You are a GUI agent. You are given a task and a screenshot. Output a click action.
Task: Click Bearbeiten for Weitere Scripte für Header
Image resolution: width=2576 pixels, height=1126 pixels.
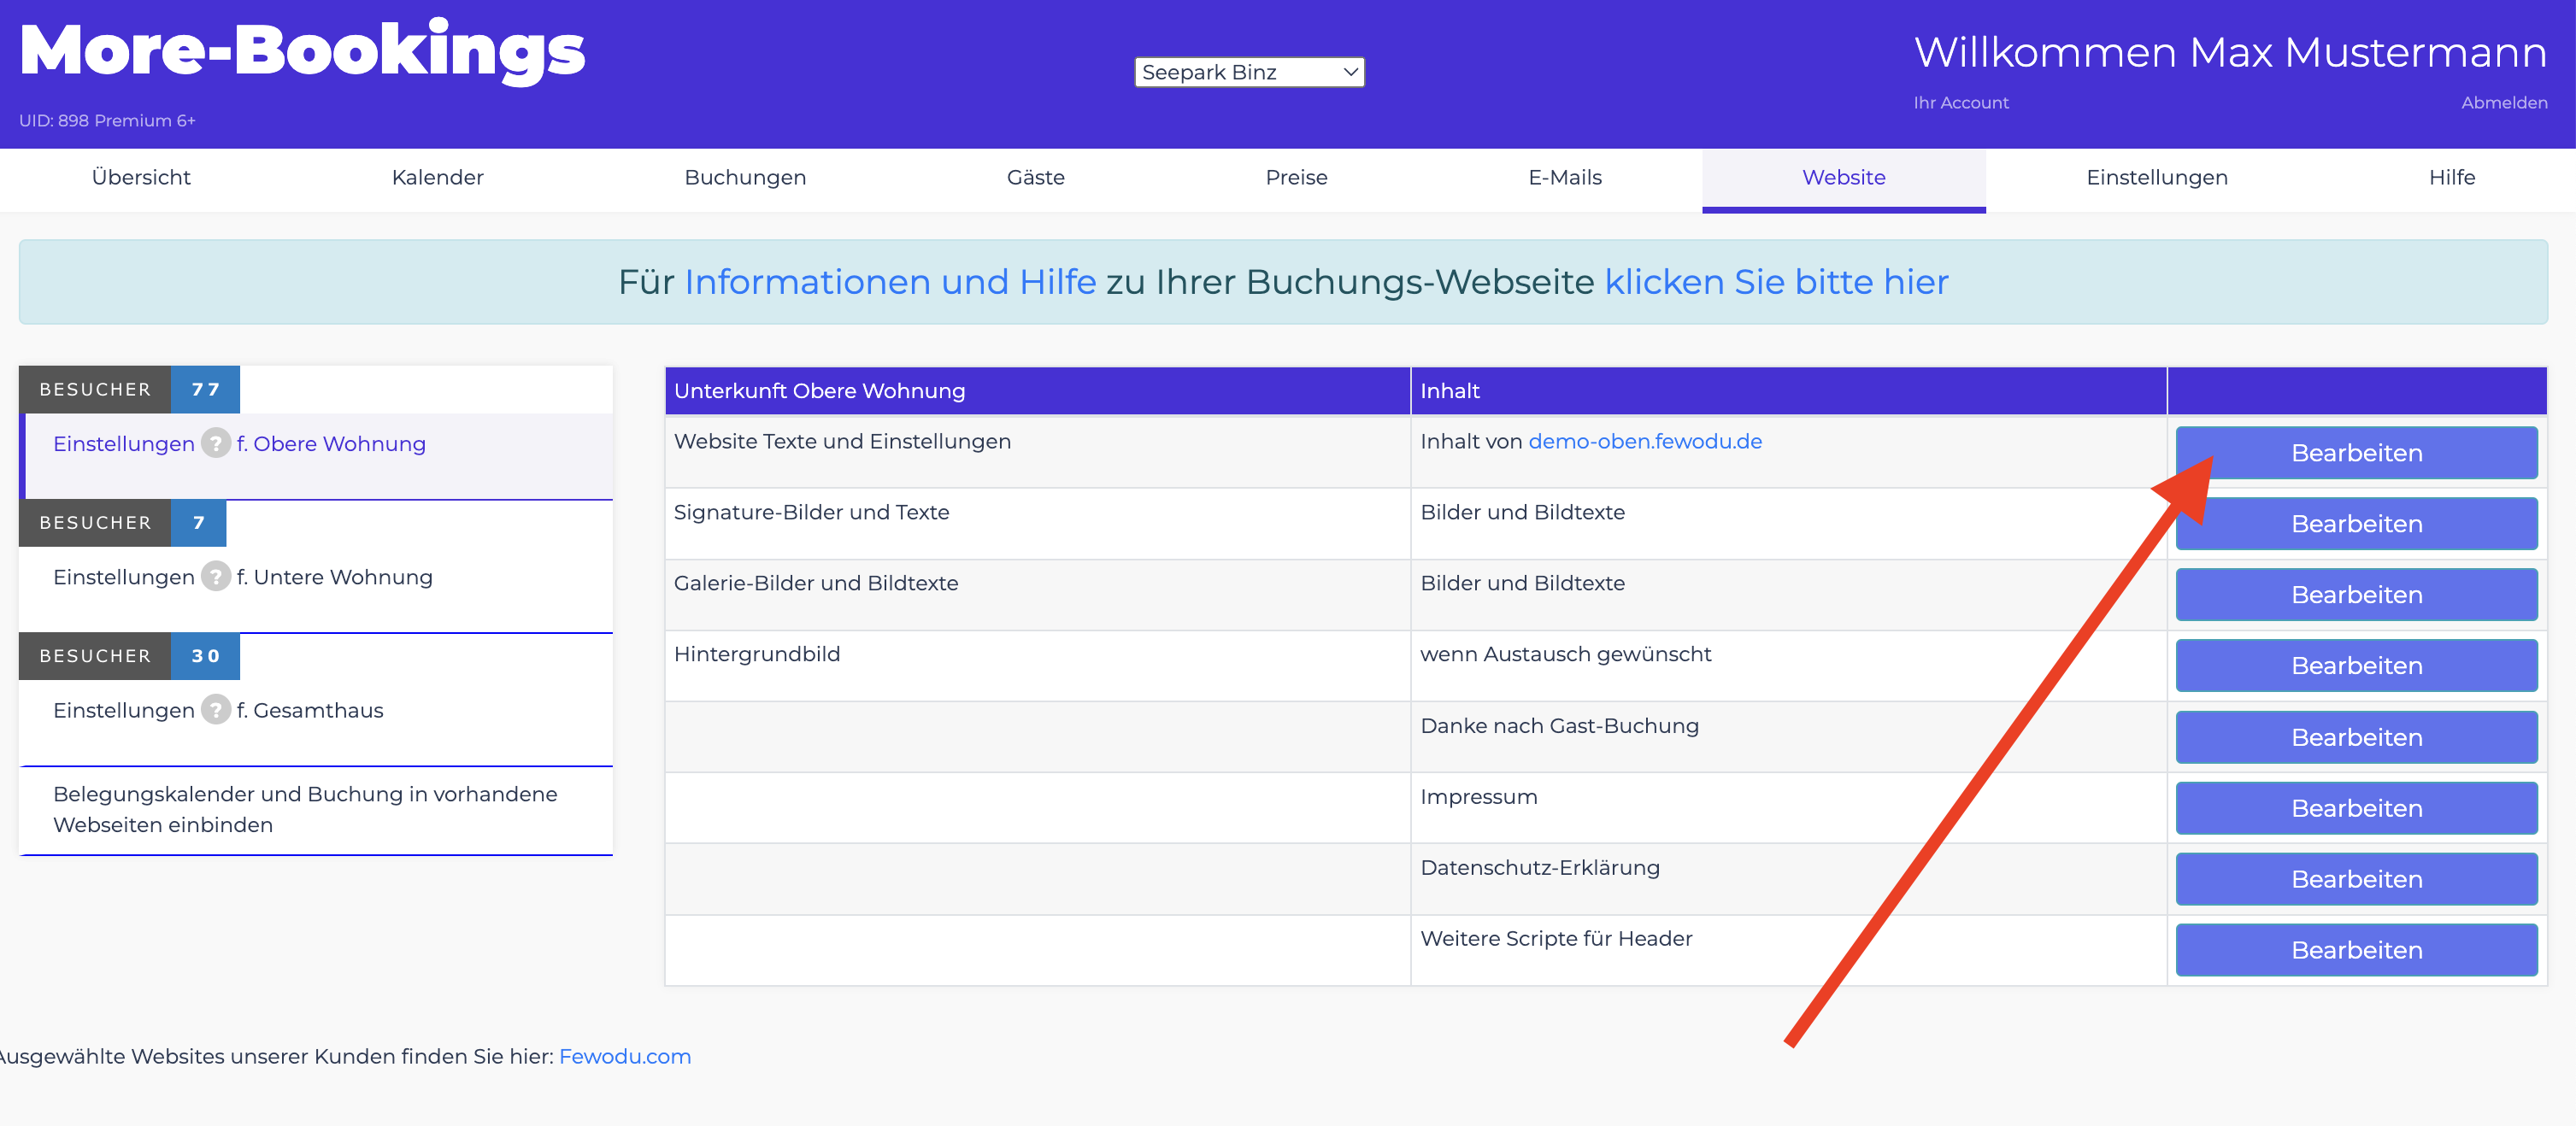(x=2356, y=950)
